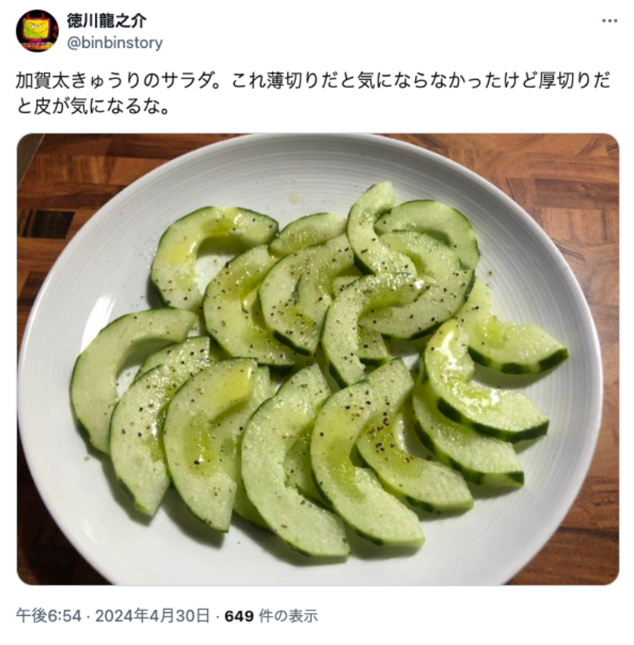Viewport: 634px width, 645px height.
Task: Open the three-dot more options menu
Action: tap(610, 20)
